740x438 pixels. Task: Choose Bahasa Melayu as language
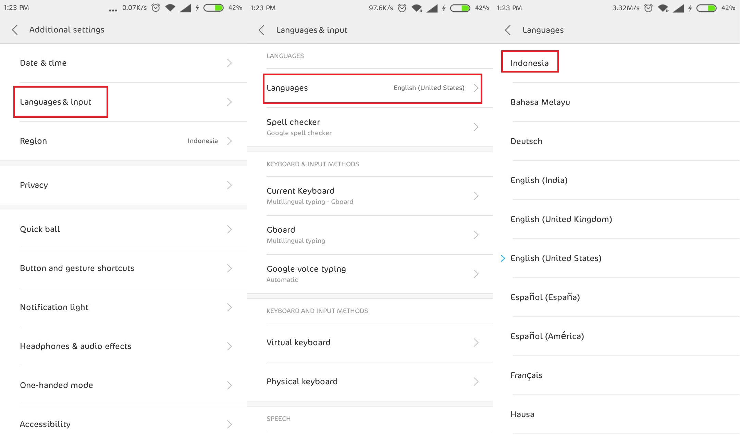coord(540,102)
